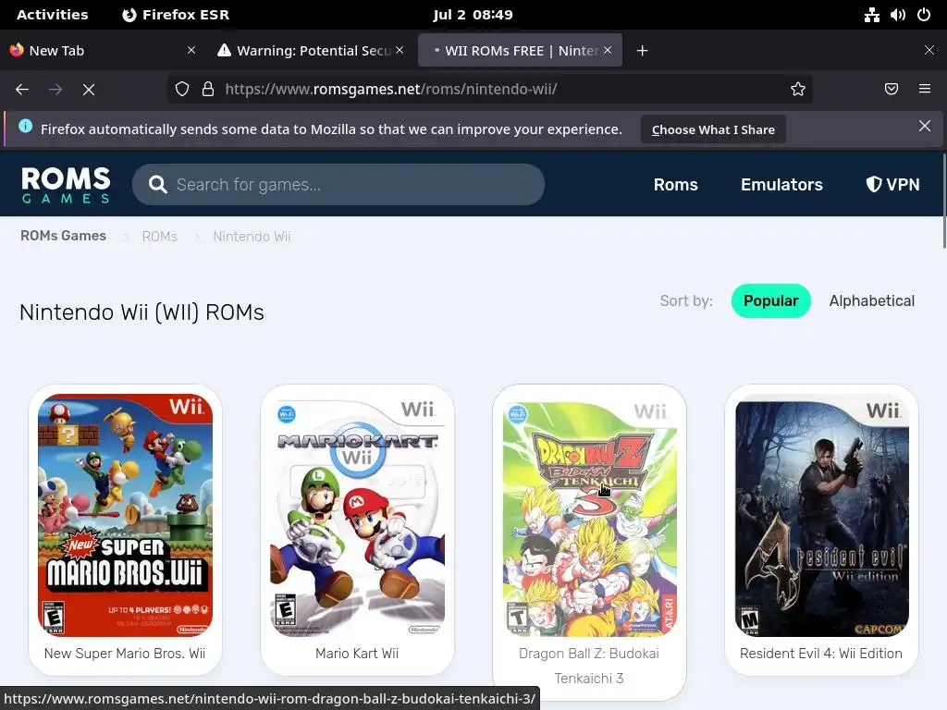Click the New Super Mario Bros. Wii title

125,654
